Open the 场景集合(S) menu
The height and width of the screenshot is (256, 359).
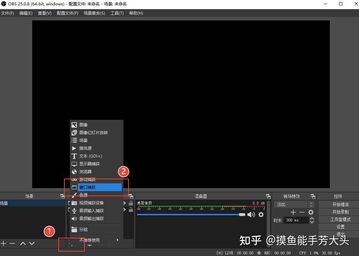94,13
